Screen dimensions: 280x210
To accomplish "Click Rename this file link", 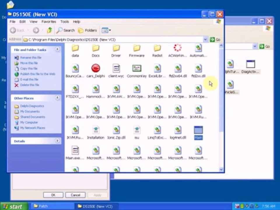I will pyautogui.click(x=31, y=57).
